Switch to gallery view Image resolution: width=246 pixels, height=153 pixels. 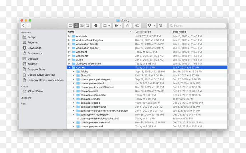click(87, 25)
